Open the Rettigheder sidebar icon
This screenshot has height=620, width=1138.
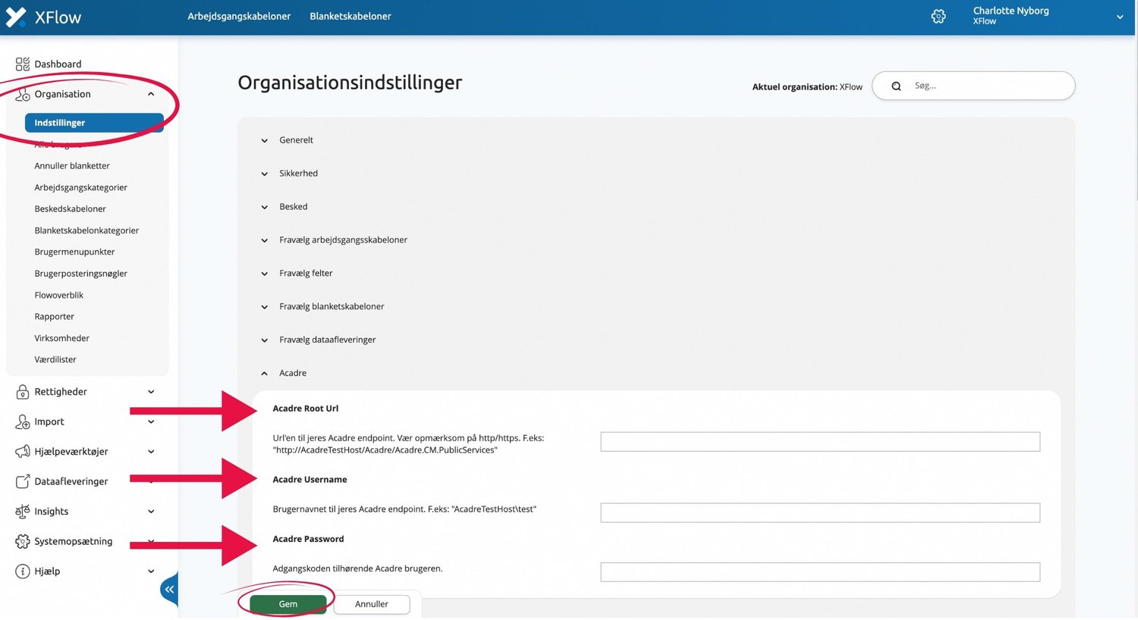click(22, 391)
